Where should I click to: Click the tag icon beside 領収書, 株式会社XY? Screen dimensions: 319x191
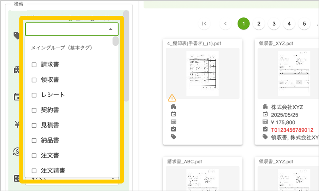[265, 137]
